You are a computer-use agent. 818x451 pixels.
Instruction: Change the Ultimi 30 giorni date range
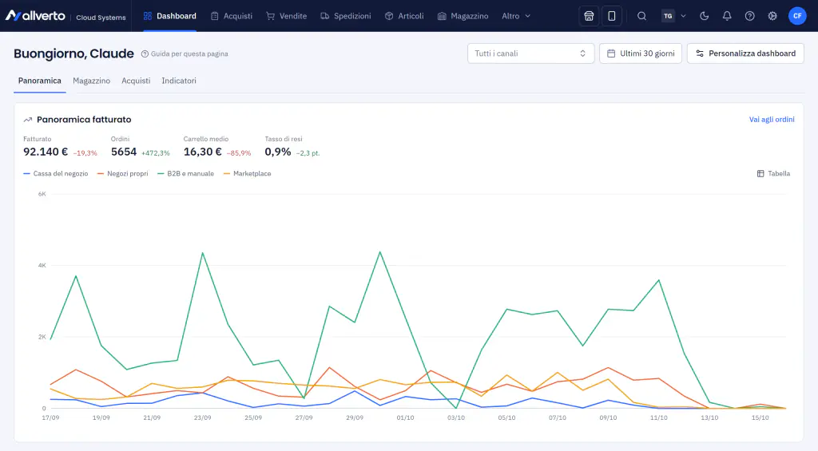(x=640, y=53)
